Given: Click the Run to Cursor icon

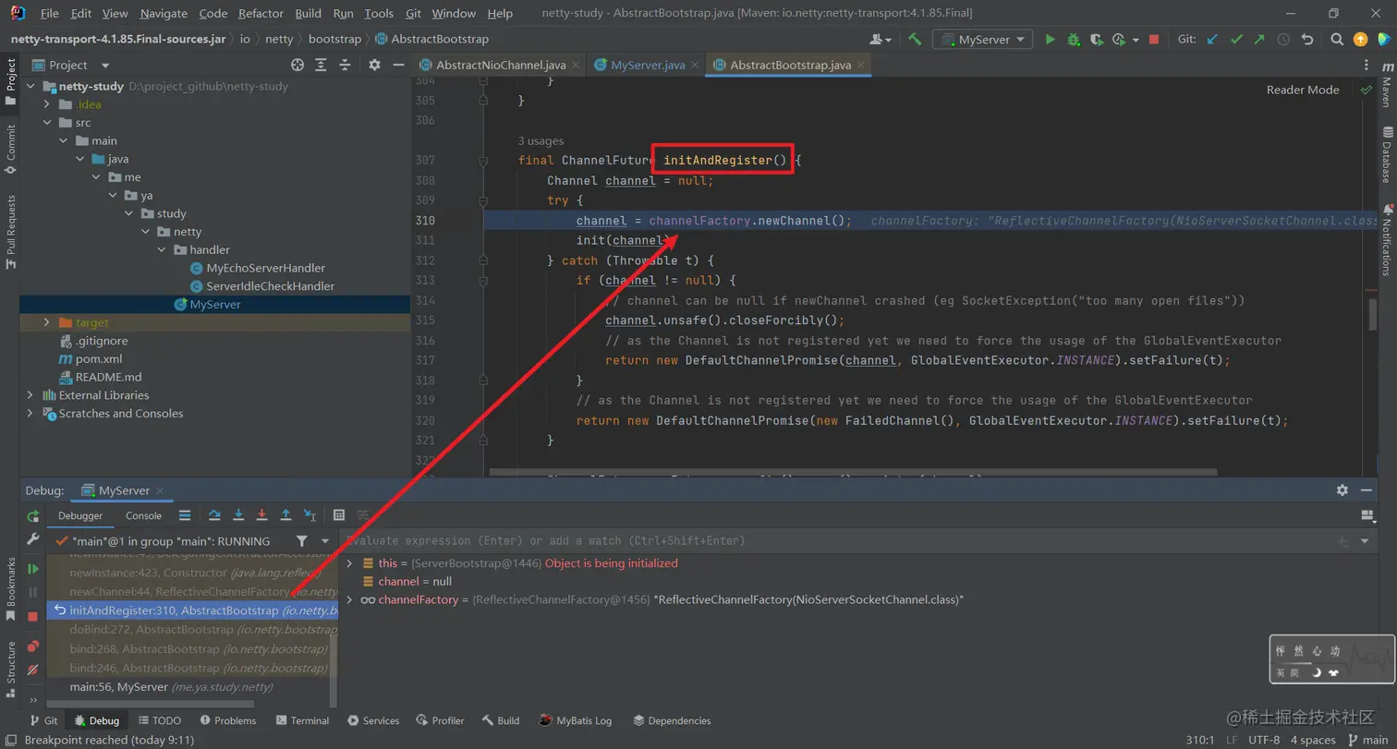Looking at the screenshot, I should [x=310, y=515].
